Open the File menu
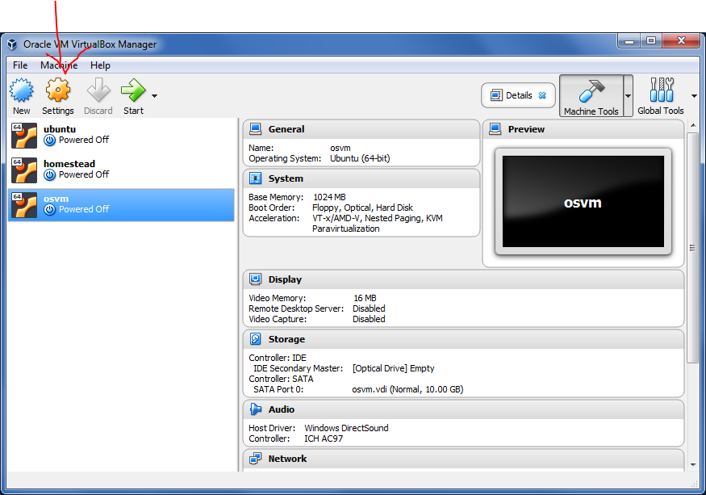Image resolution: width=706 pixels, height=495 pixels. (x=20, y=65)
